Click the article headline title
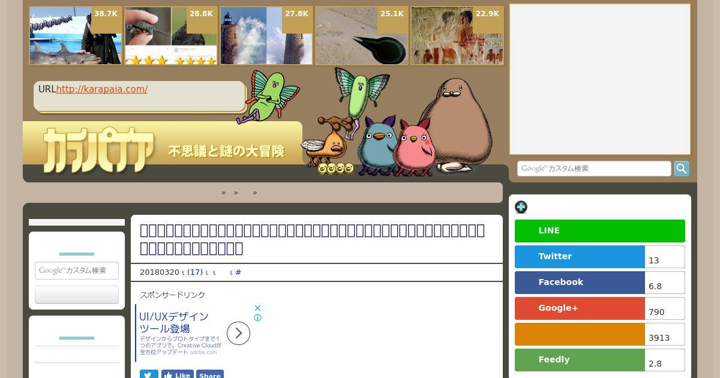The width and height of the screenshot is (720, 378). pyautogui.click(x=312, y=239)
